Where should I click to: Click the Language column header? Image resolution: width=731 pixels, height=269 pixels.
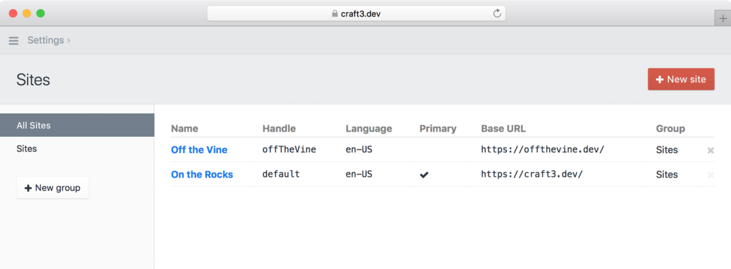click(369, 128)
